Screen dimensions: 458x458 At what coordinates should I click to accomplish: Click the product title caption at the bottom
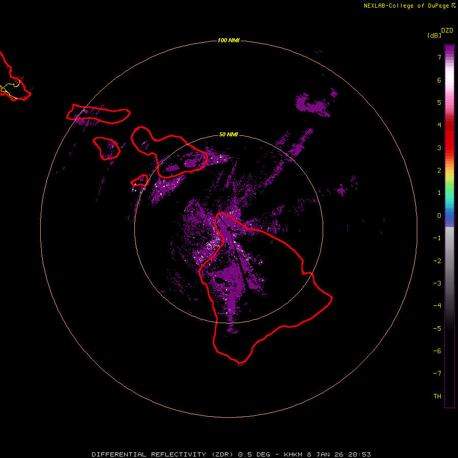(232, 454)
